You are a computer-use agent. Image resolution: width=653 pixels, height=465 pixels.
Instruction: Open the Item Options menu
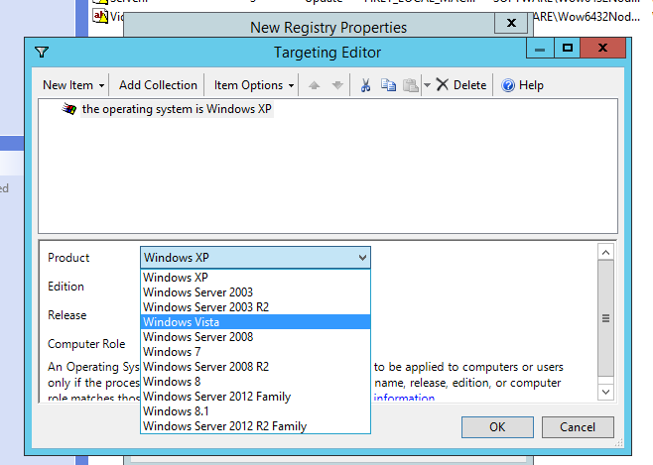[x=254, y=85]
